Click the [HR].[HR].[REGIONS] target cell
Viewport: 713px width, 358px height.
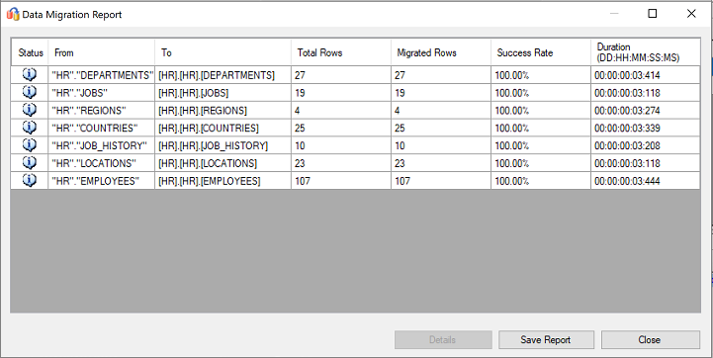pos(223,111)
